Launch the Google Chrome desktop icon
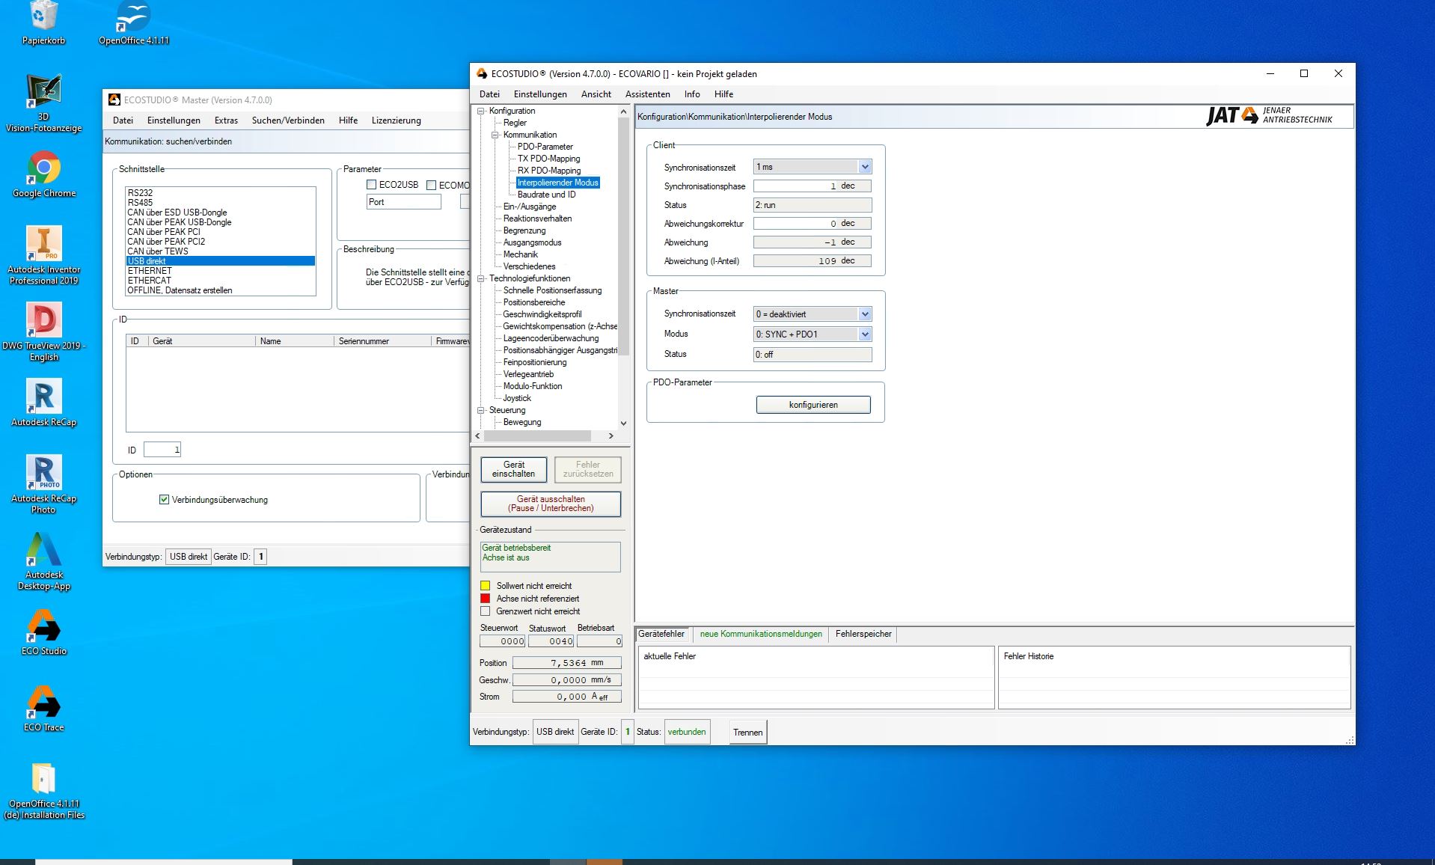The height and width of the screenshot is (865, 1435). 43,174
